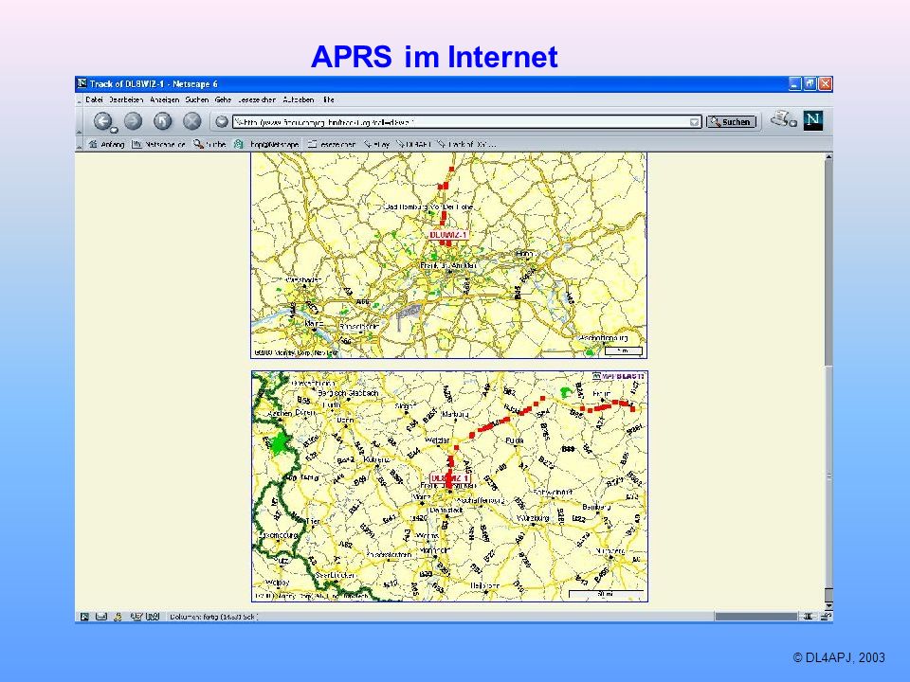Open the Address Book icon in the status bar
The height and width of the screenshot is (682, 910).
pos(153,617)
